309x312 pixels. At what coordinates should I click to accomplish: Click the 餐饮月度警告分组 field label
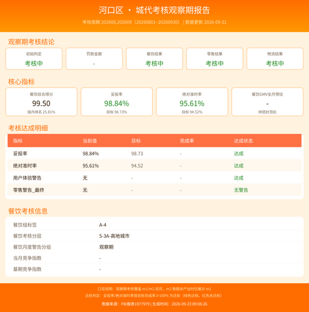(32, 247)
